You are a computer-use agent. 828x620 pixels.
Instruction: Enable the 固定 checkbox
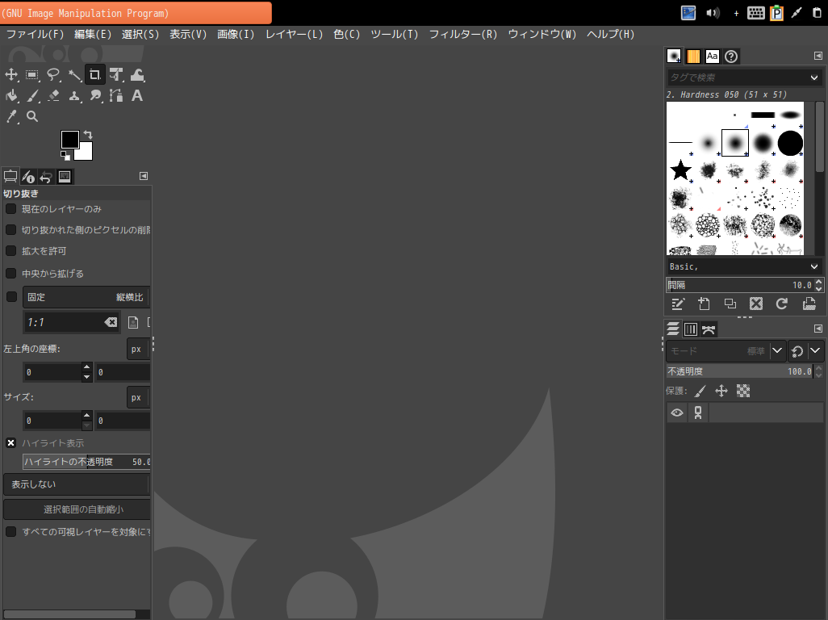point(11,297)
